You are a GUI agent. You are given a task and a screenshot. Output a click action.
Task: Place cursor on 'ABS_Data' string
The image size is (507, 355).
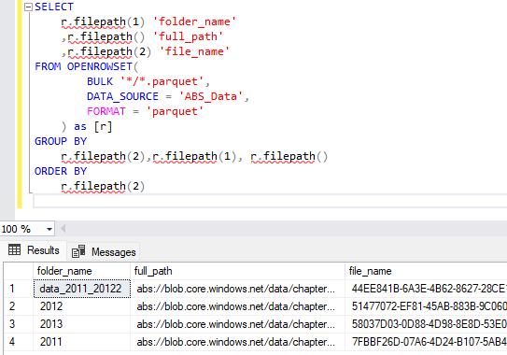click(210, 96)
